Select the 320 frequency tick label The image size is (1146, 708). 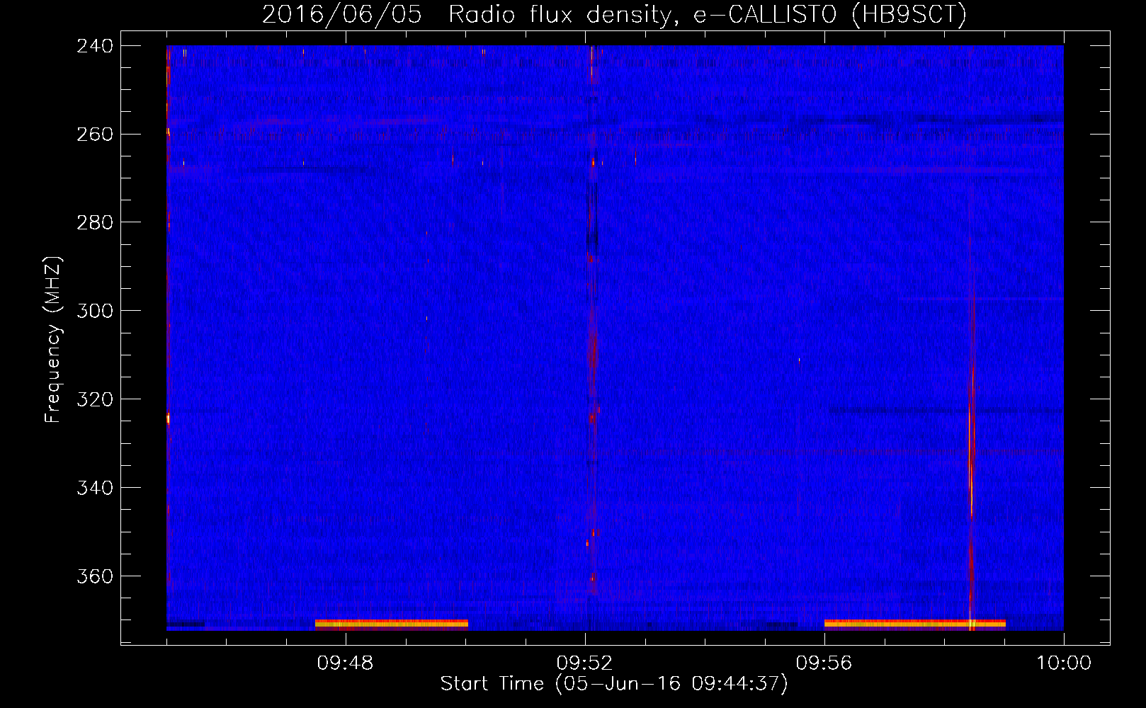pyautogui.click(x=95, y=400)
